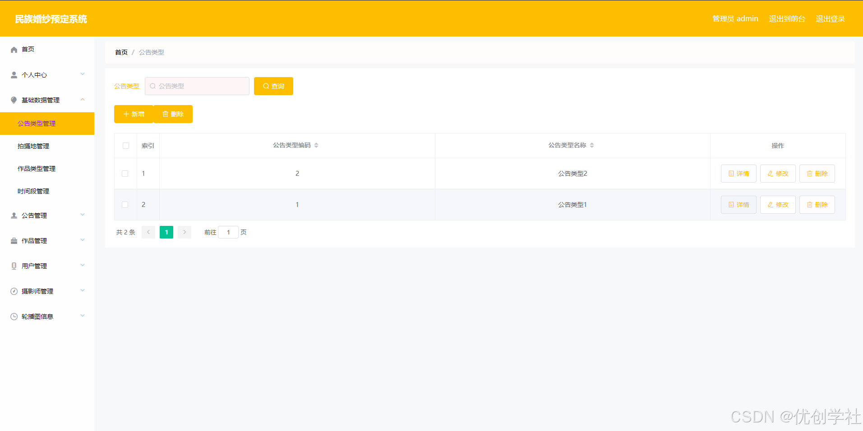The width and height of the screenshot is (863, 431).
Task: Click the magnifier icon inside the 公告类型 search box
Action: click(x=153, y=86)
